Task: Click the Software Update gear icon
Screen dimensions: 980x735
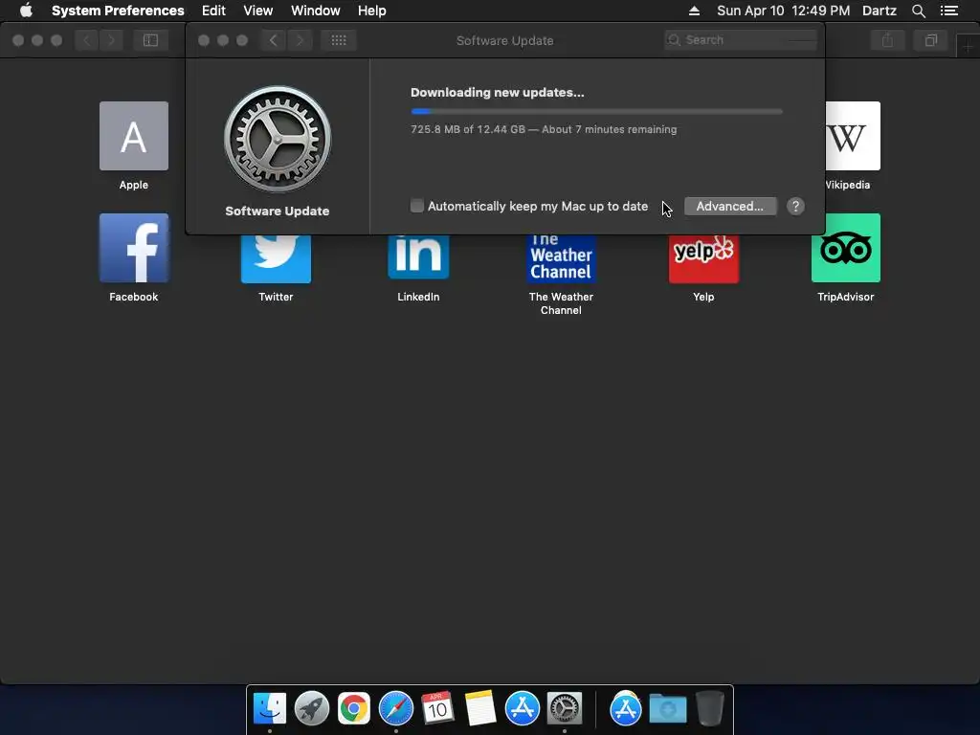Action: pos(278,139)
